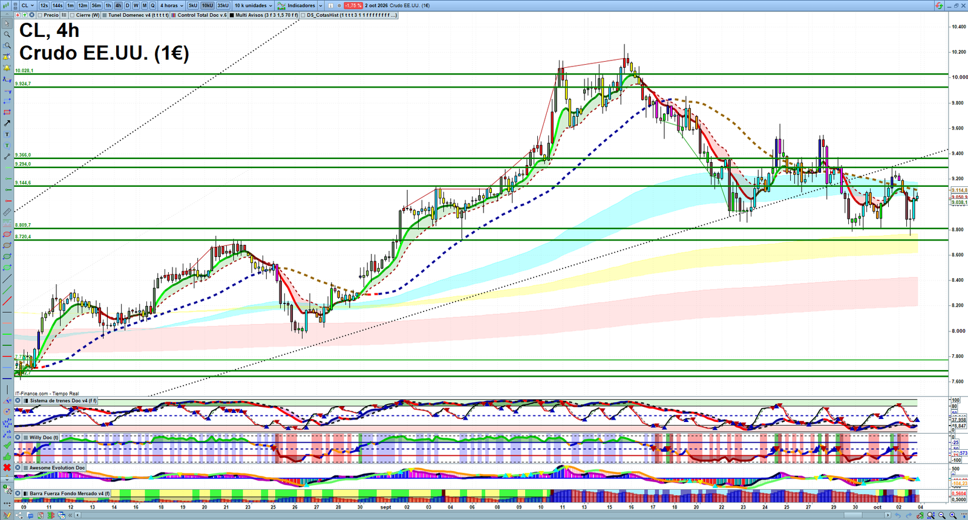Close the Awesome Evolution Doc panel
Image resolution: width=968 pixels, height=520 pixels.
(18, 467)
